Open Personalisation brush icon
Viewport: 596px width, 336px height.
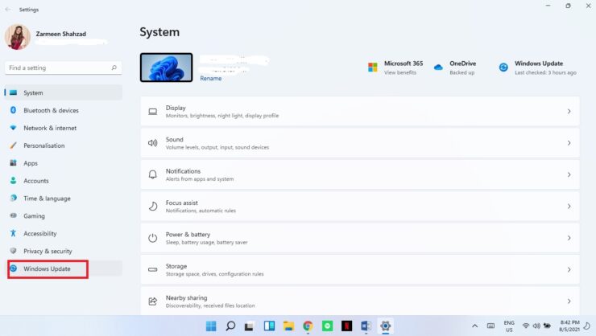pos(14,145)
